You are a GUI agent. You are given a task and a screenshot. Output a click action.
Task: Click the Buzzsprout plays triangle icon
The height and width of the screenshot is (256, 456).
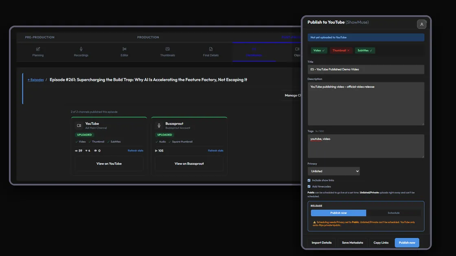[x=156, y=151]
